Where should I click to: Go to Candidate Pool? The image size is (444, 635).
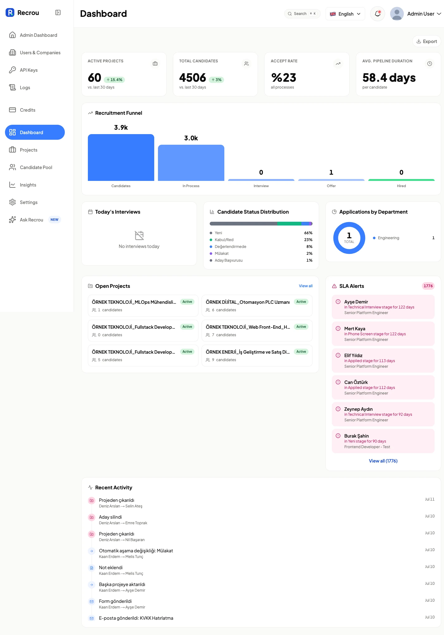[x=35, y=167]
